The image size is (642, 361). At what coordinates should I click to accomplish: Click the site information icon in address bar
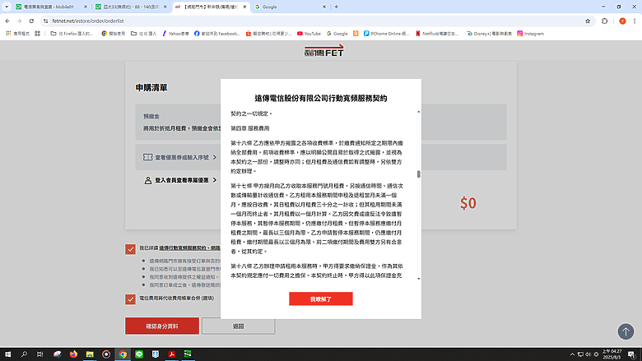[x=46, y=21]
